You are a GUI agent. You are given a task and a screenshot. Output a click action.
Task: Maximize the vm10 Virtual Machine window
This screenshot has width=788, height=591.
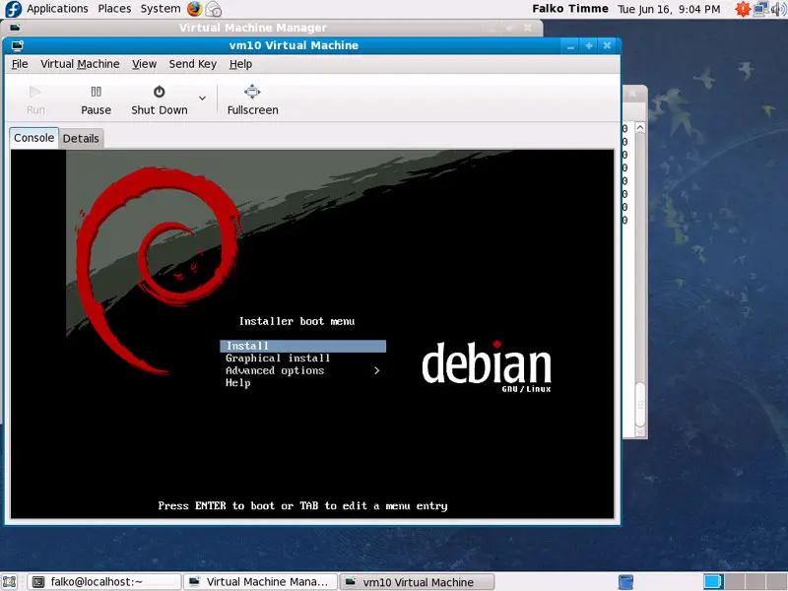(588, 46)
